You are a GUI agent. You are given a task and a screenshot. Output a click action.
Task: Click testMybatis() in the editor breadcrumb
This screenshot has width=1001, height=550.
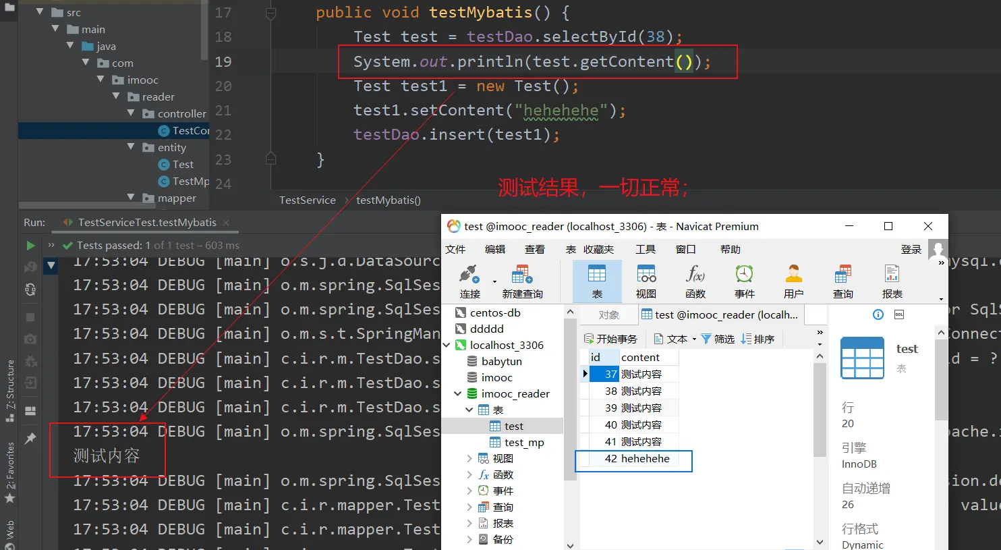click(389, 200)
